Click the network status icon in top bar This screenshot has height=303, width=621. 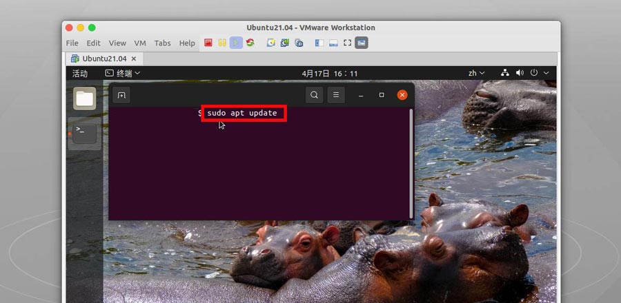tap(504, 73)
